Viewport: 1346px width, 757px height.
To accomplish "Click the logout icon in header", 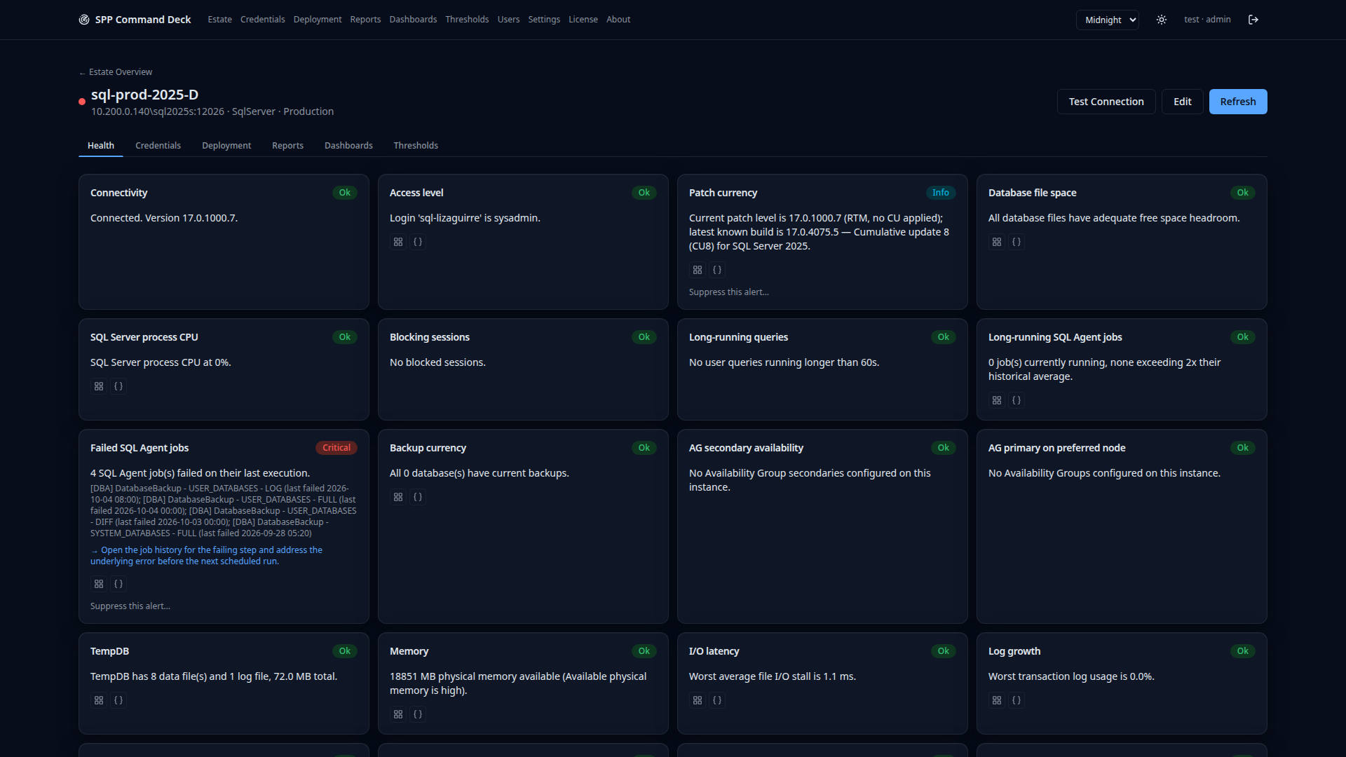I will (1253, 20).
